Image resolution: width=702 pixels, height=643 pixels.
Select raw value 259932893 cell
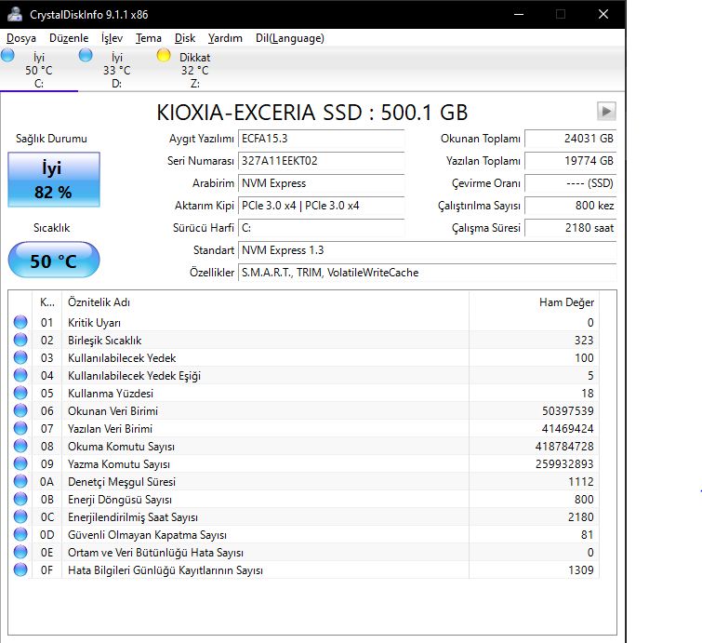(534, 464)
